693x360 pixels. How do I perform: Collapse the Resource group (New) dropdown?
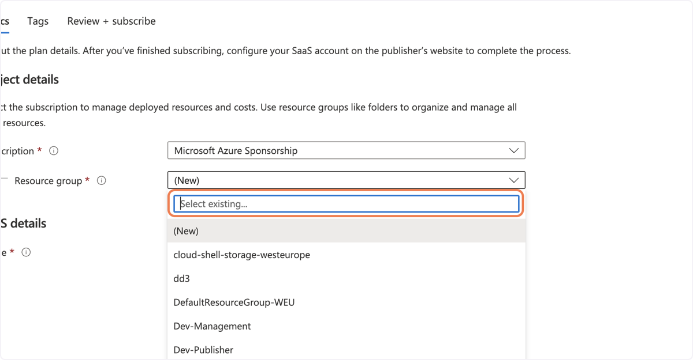coord(346,180)
